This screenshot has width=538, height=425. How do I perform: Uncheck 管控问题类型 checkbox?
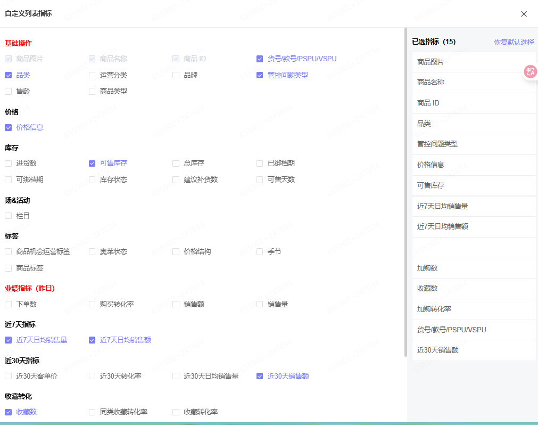(260, 75)
